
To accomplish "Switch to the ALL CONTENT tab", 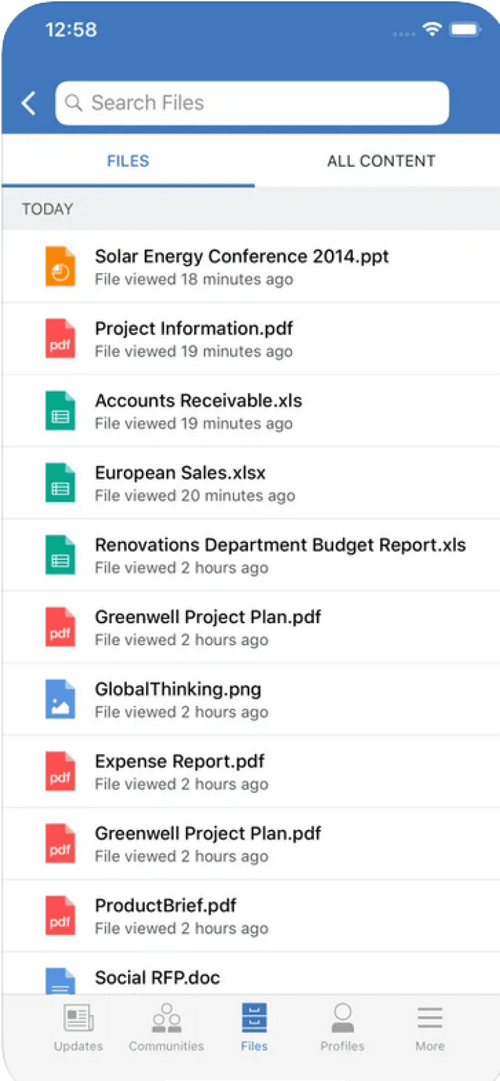I will 381,161.
